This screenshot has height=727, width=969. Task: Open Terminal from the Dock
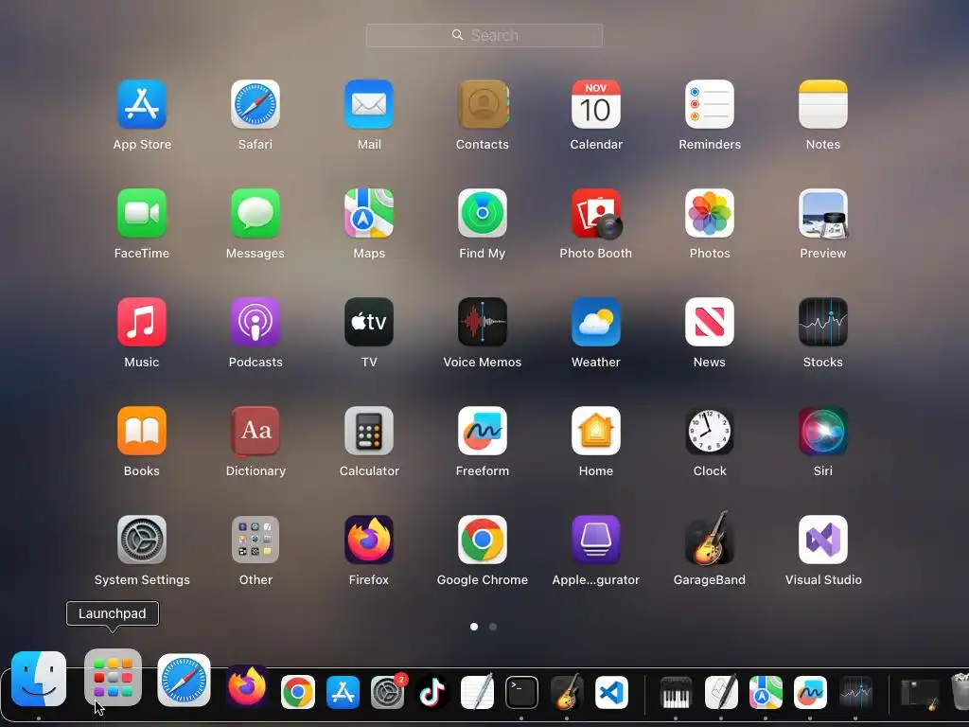521,692
